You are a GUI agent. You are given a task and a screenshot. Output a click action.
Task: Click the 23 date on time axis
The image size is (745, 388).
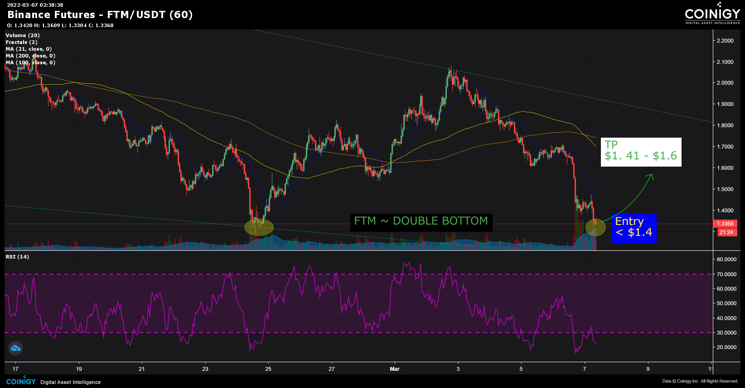(x=205, y=369)
